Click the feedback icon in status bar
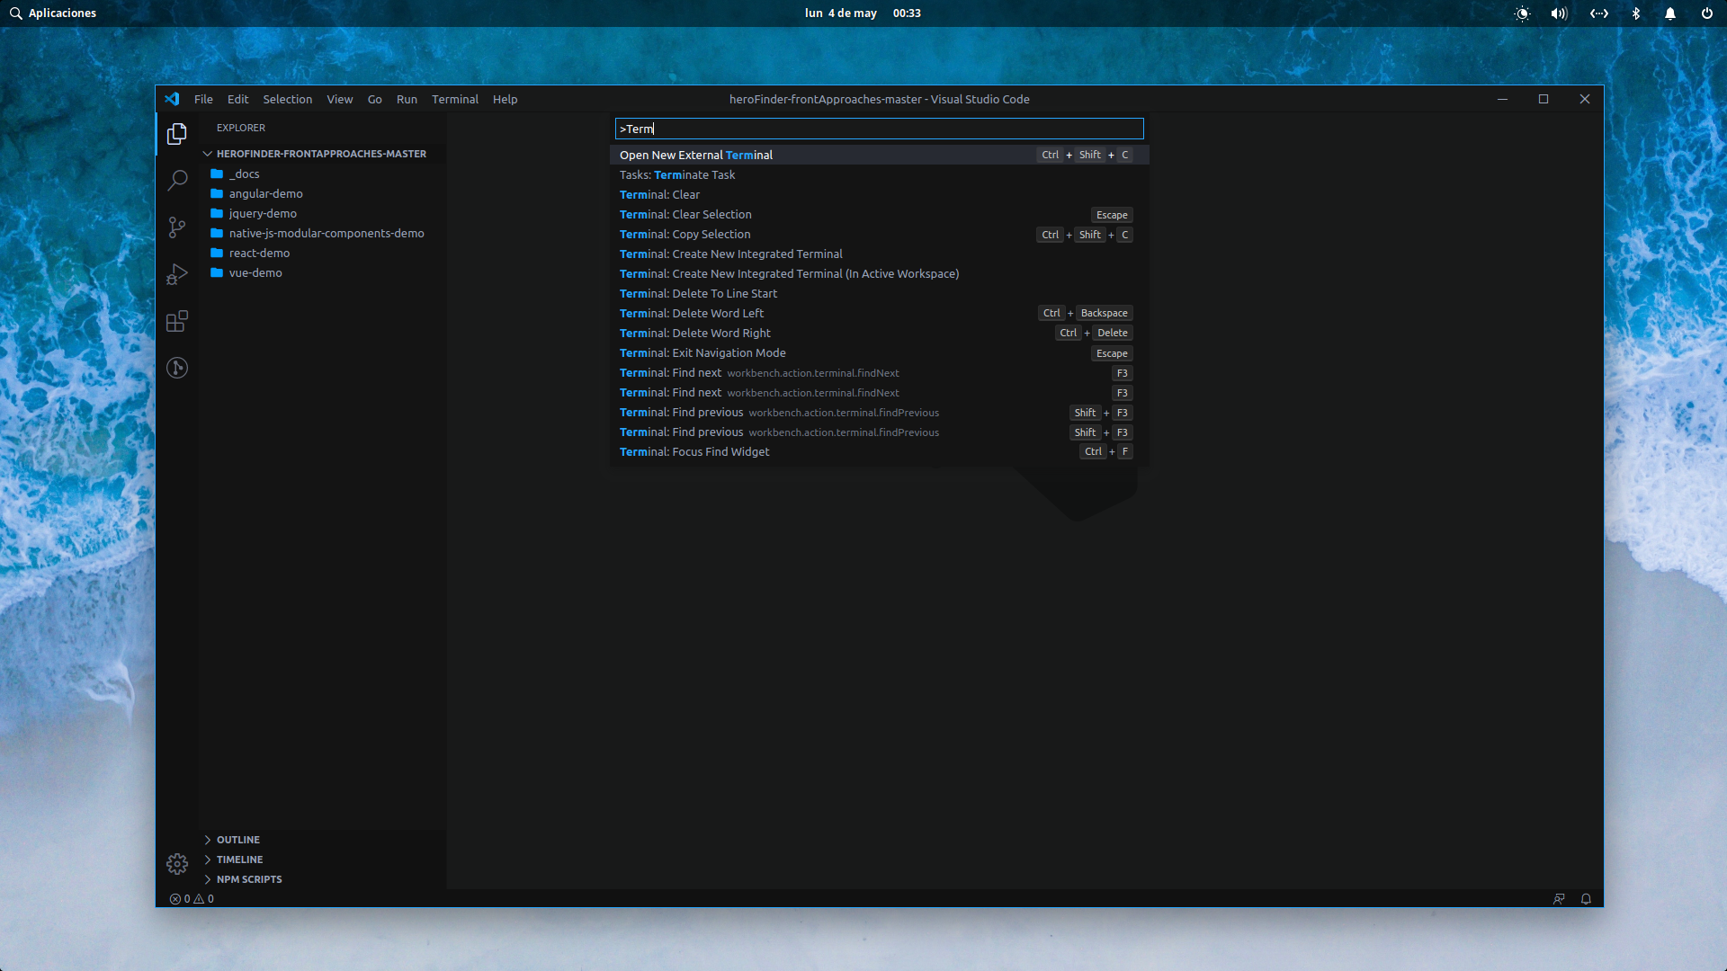The height and width of the screenshot is (971, 1727). pos(1559,899)
